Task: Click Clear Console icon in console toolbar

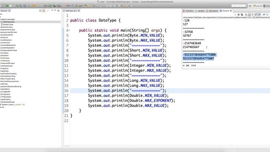Action: point(246,15)
